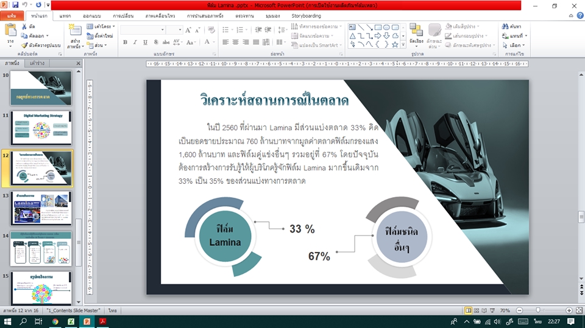
Task: Click the Increase Font Size icon
Action: (188, 30)
